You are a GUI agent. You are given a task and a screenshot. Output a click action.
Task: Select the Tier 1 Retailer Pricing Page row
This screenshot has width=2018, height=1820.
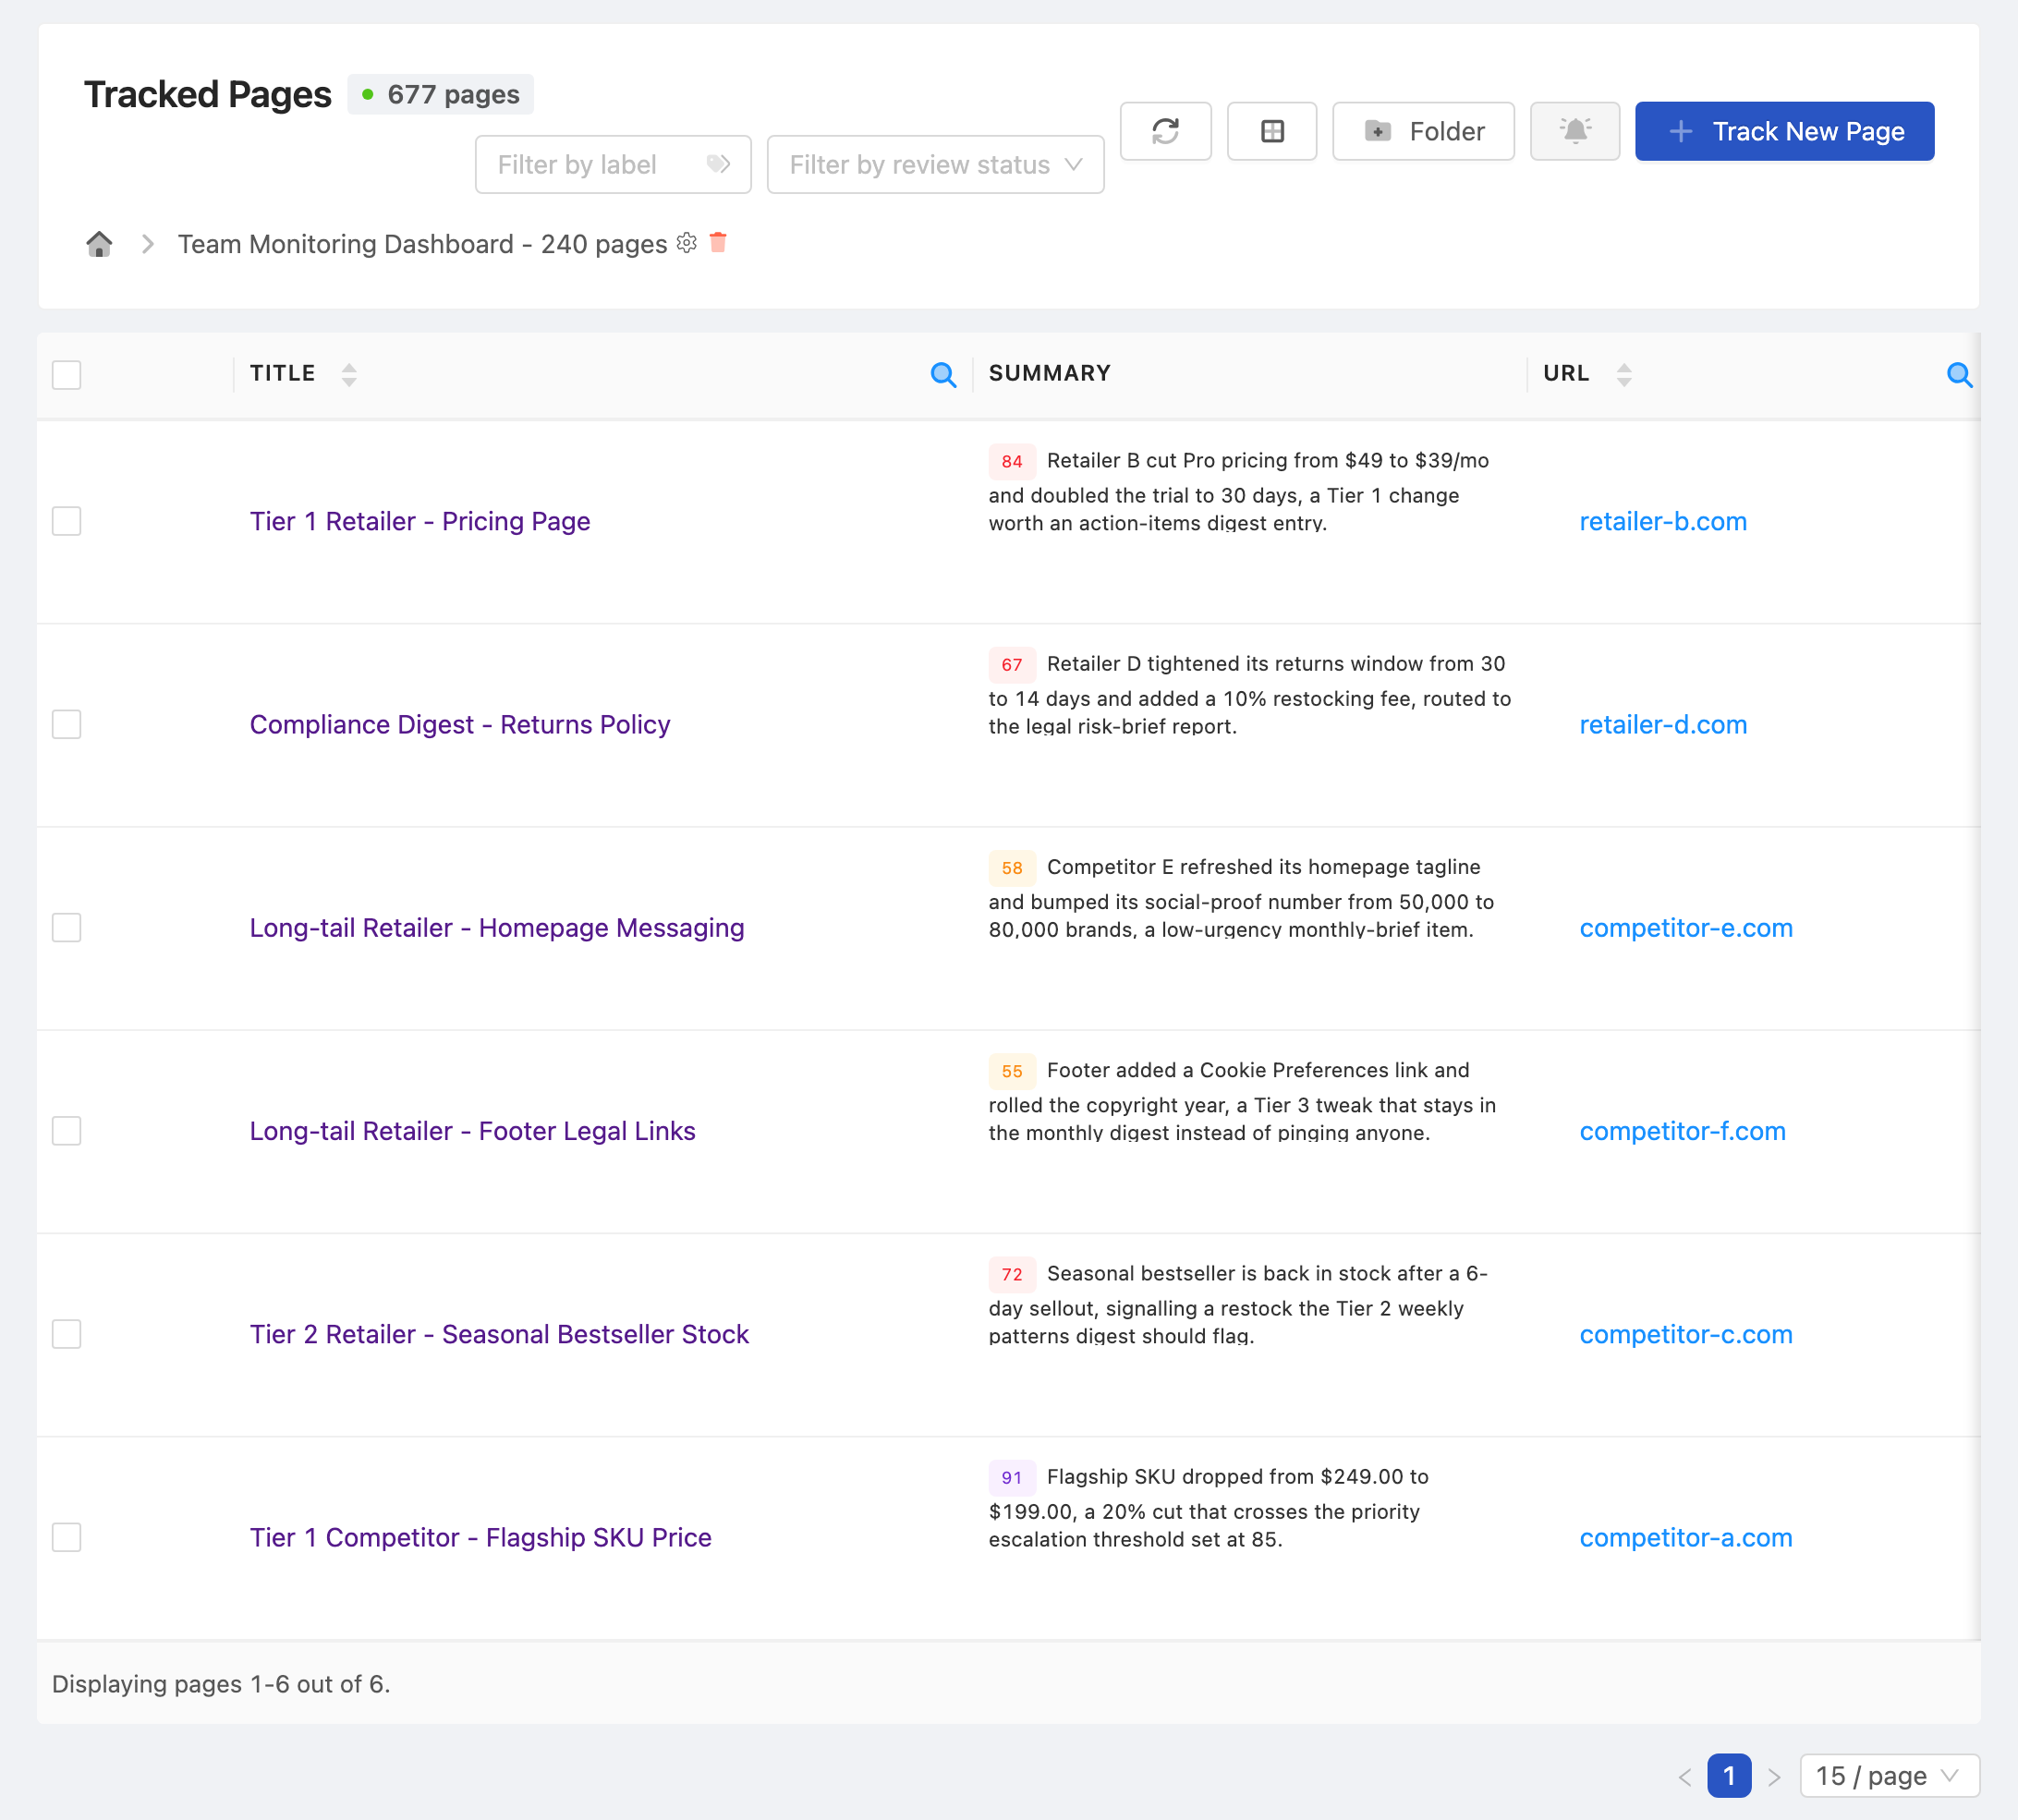click(66, 521)
